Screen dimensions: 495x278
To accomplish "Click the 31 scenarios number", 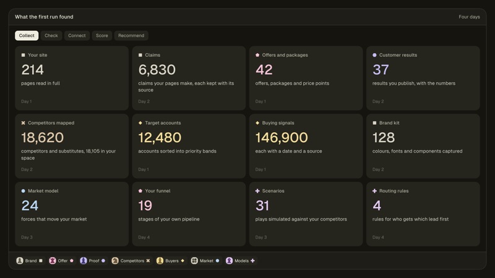I will (x=262, y=206).
